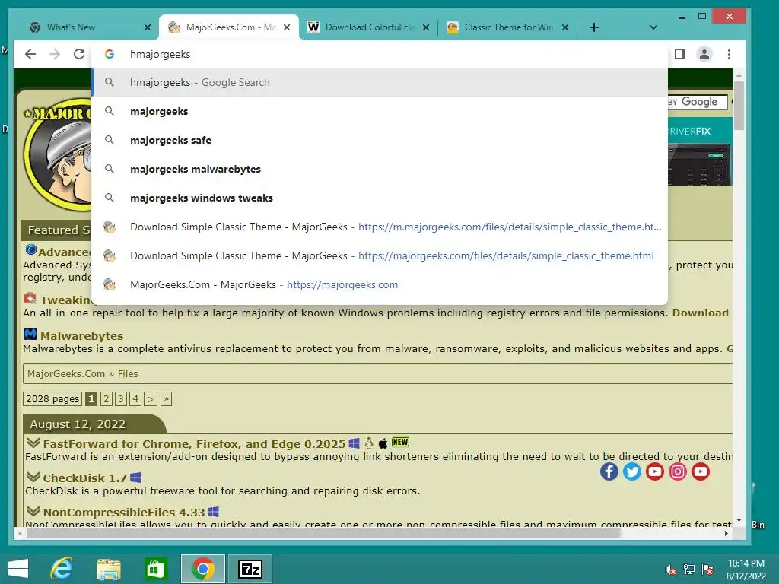This screenshot has width=779, height=584.
Task: Select current page 1 button
Action: (x=91, y=398)
